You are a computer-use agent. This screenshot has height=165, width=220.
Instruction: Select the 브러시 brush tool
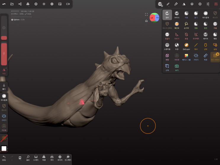[x=177, y=15]
